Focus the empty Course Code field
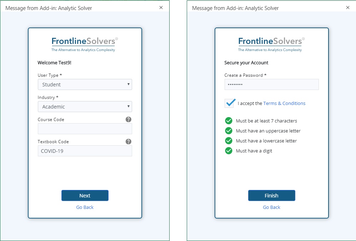356x241 pixels. click(x=85, y=129)
